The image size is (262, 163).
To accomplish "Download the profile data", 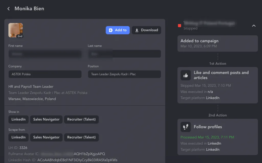I will 146,30.
